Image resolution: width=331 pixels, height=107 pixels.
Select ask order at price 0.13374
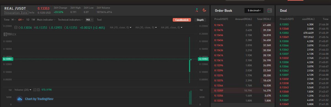[x=243, y=80]
